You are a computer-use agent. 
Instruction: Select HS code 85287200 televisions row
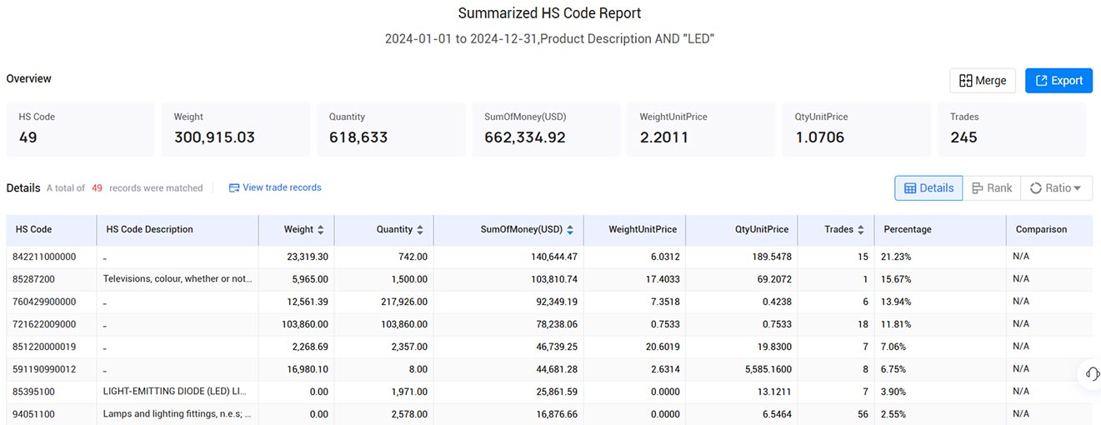(549, 279)
